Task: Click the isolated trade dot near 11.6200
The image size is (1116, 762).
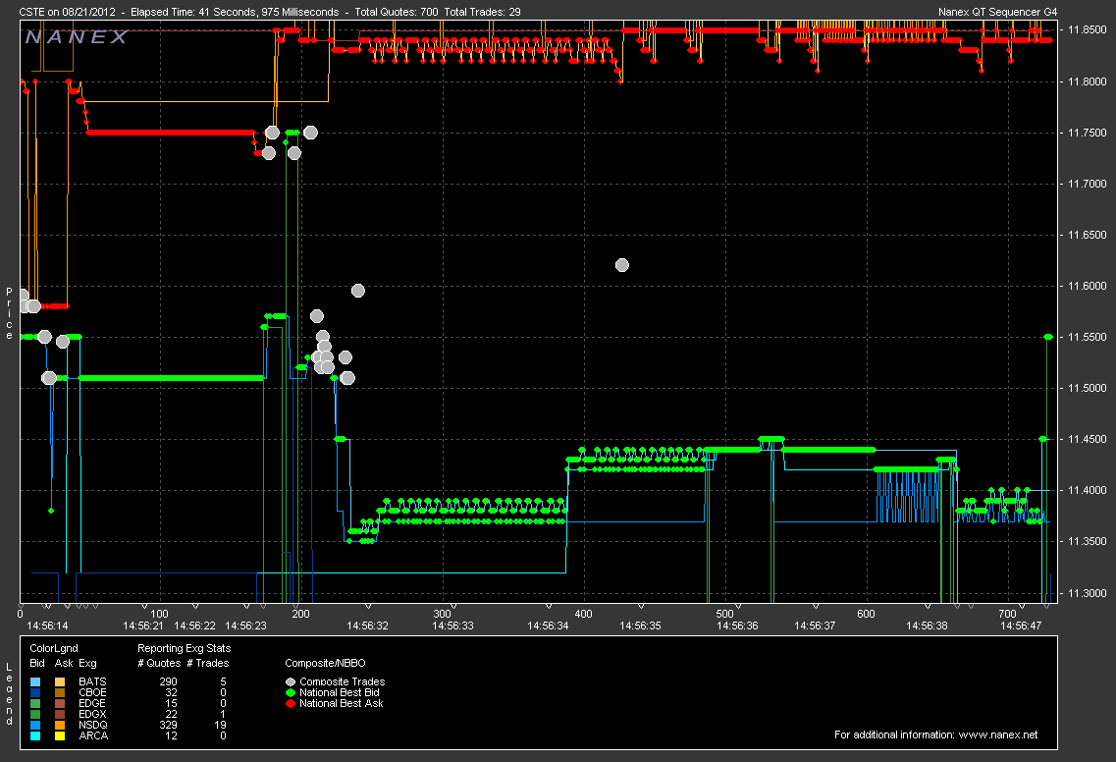Action: coord(622,265)
